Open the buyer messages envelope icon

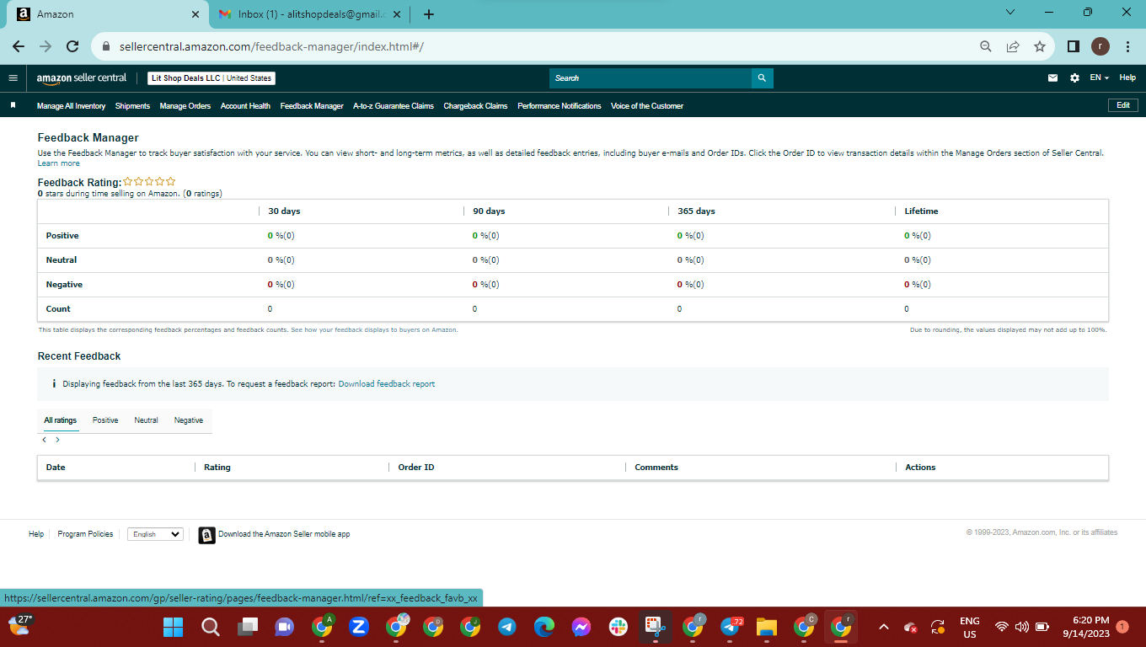(x=1052, y=78)
